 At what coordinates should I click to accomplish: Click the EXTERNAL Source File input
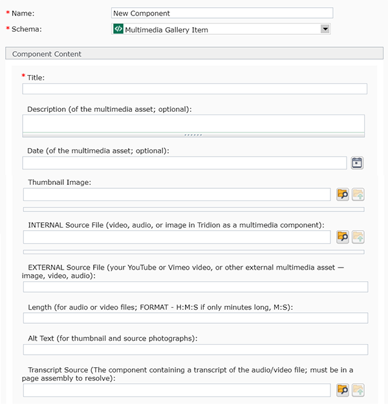[195, 287]
